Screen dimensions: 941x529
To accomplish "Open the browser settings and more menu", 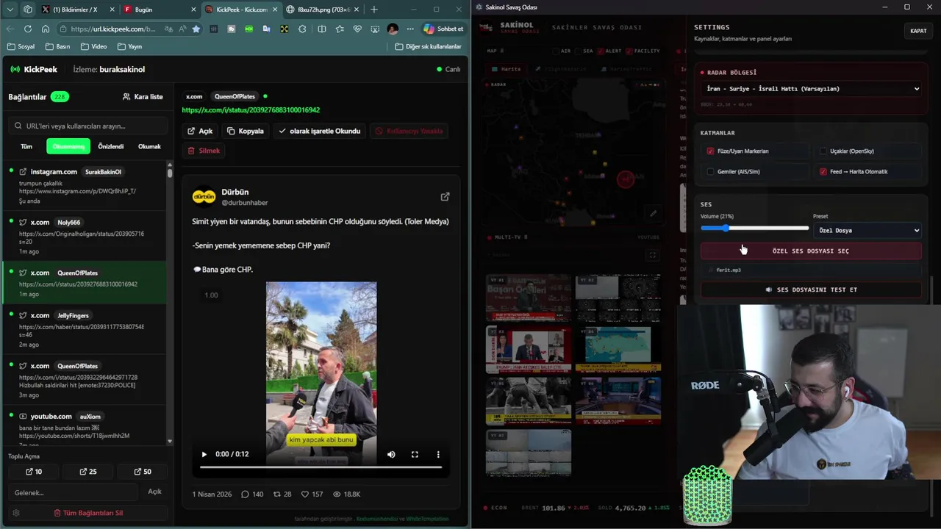I will [x=410, y=29].
